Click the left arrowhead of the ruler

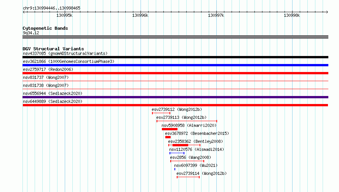[24, 12]
